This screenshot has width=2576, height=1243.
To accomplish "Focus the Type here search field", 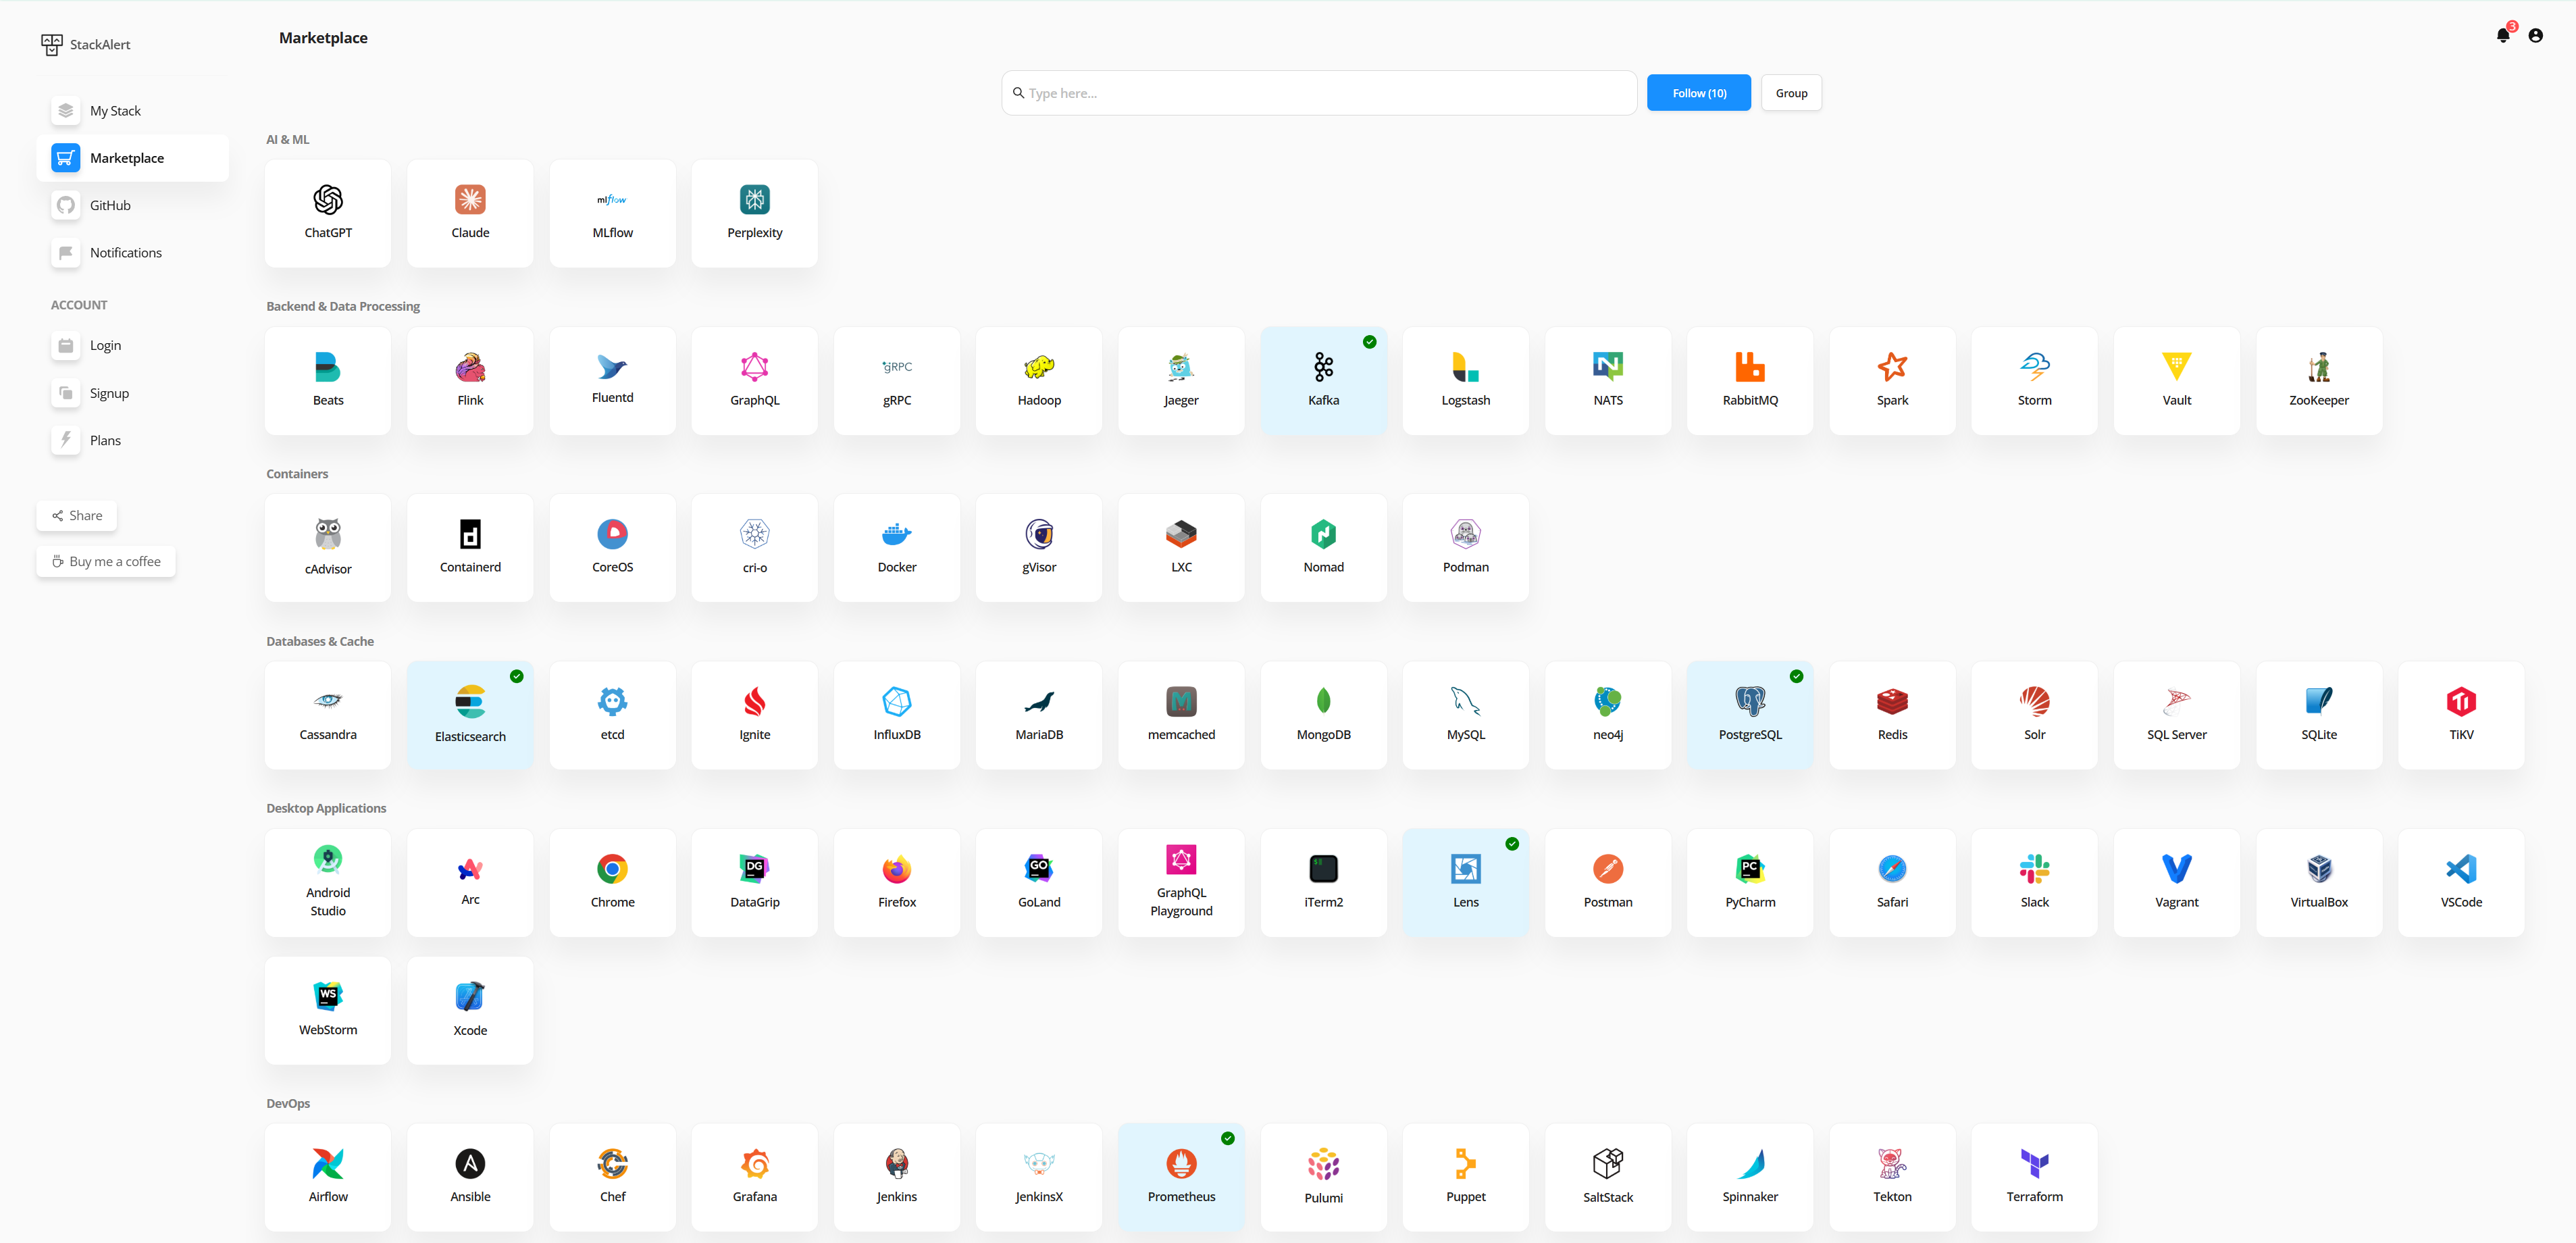I will coord(1319,93).
